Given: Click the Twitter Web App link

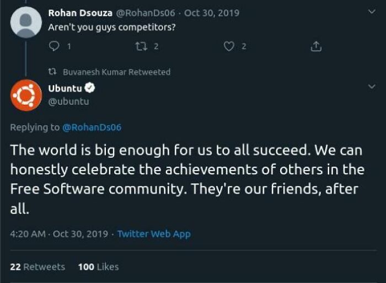Looking at the screenshot, I should point(154,234).
